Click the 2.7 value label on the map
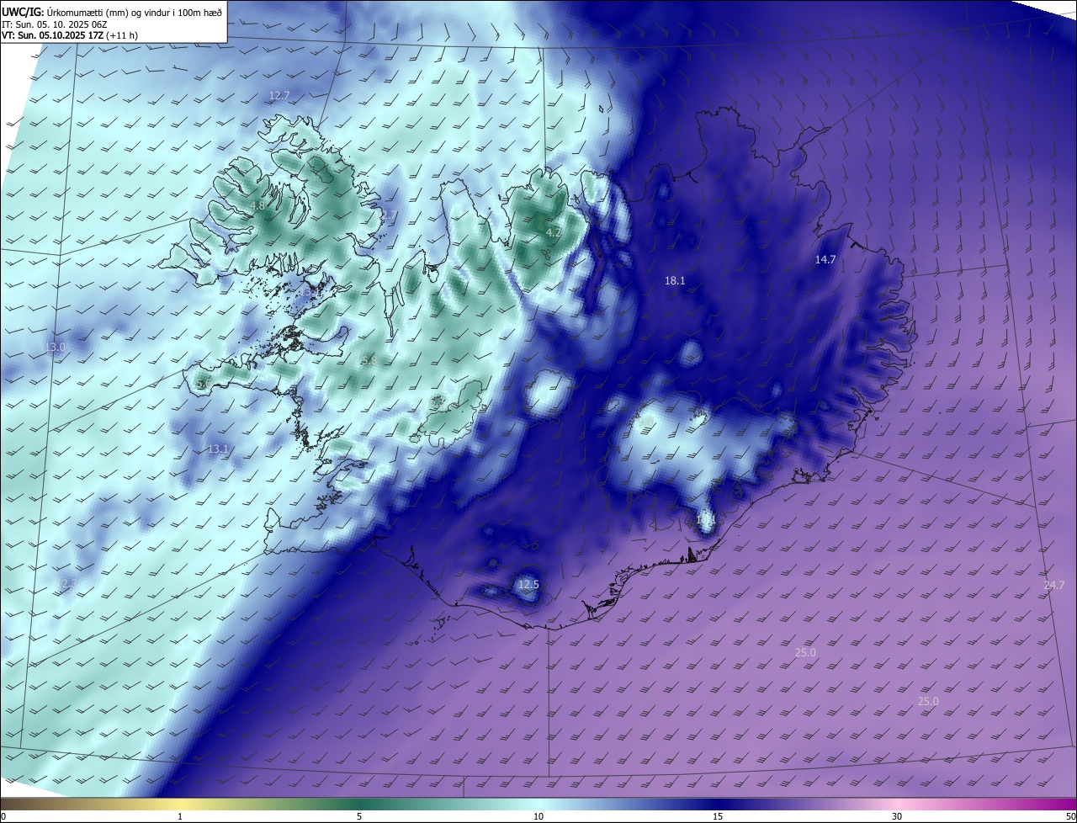 click(389, 215)
